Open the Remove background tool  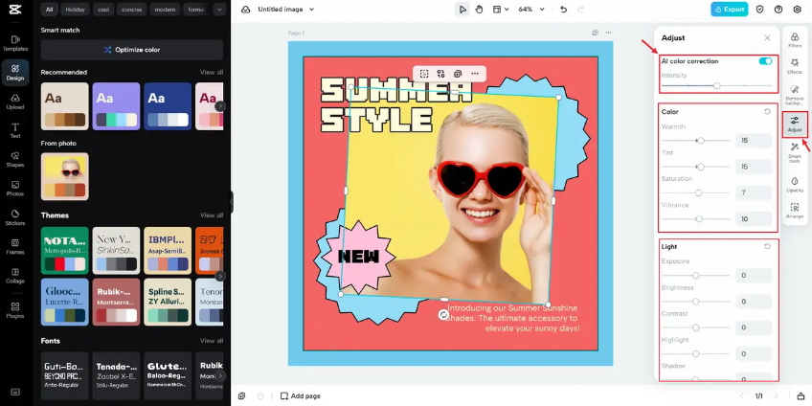click(795, 96)
